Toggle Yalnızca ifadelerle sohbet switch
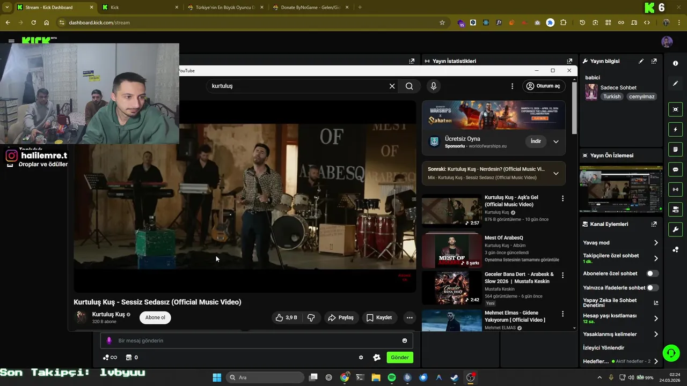Image resolution: width=687 pixels, height=386 pixels. click(x=652, y=288)
